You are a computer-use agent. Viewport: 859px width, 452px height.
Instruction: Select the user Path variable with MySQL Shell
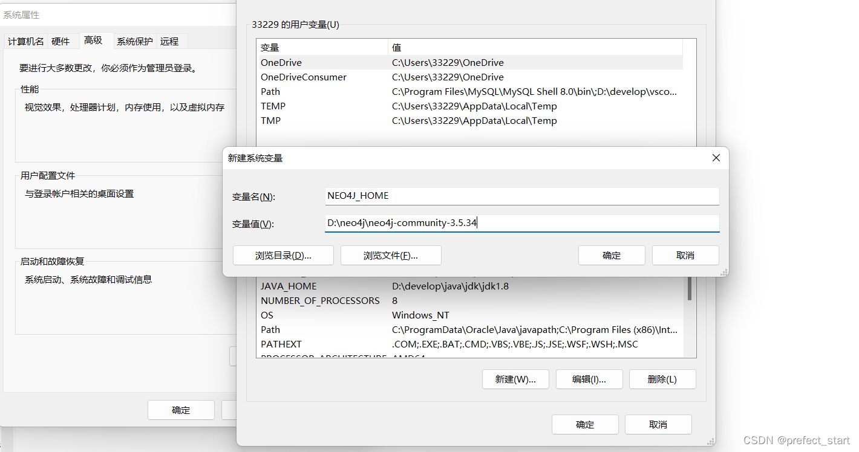[x=469, y=91]
